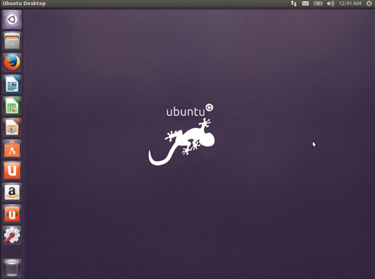Click the 12:41 AM clock

click(350, 4)
